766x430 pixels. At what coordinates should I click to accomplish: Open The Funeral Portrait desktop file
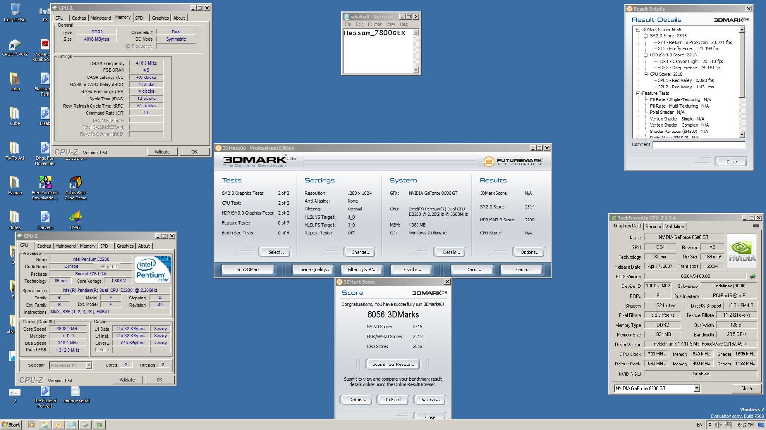point(45,397)
